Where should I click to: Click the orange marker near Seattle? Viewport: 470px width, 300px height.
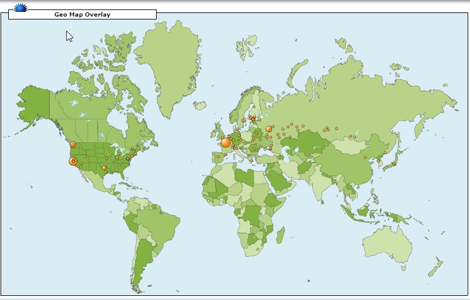(x=73, y=145)
